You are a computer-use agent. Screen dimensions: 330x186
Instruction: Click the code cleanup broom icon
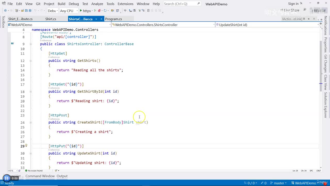56,171
